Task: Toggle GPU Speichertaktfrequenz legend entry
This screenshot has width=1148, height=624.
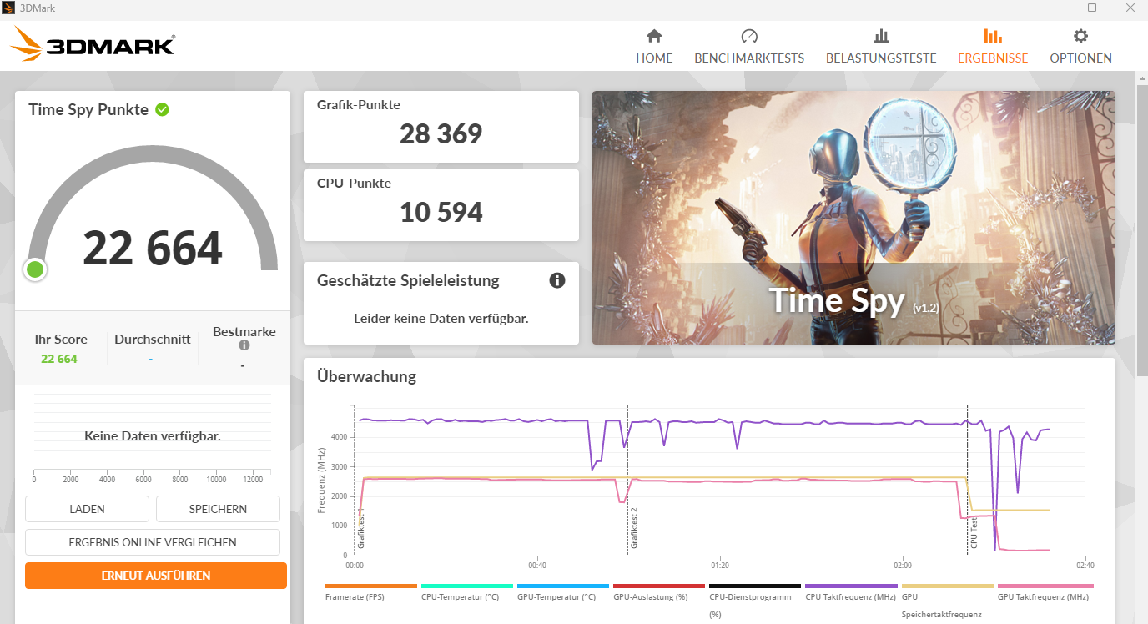Action: click(x=947, y=601)
